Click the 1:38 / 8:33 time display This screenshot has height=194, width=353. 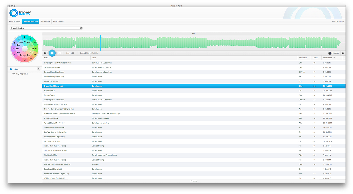pos(70,53)
